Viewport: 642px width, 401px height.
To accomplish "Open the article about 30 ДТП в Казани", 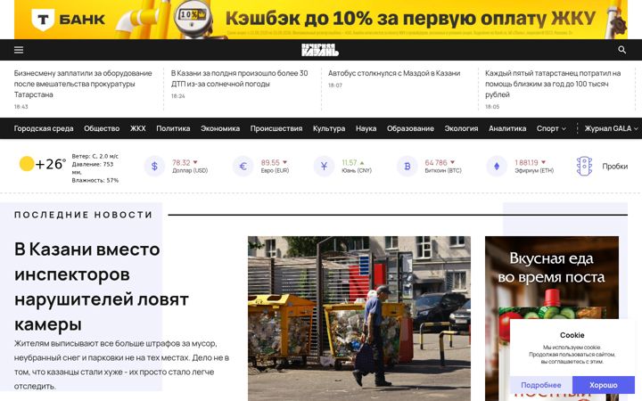I will click(x=240, y=78).
